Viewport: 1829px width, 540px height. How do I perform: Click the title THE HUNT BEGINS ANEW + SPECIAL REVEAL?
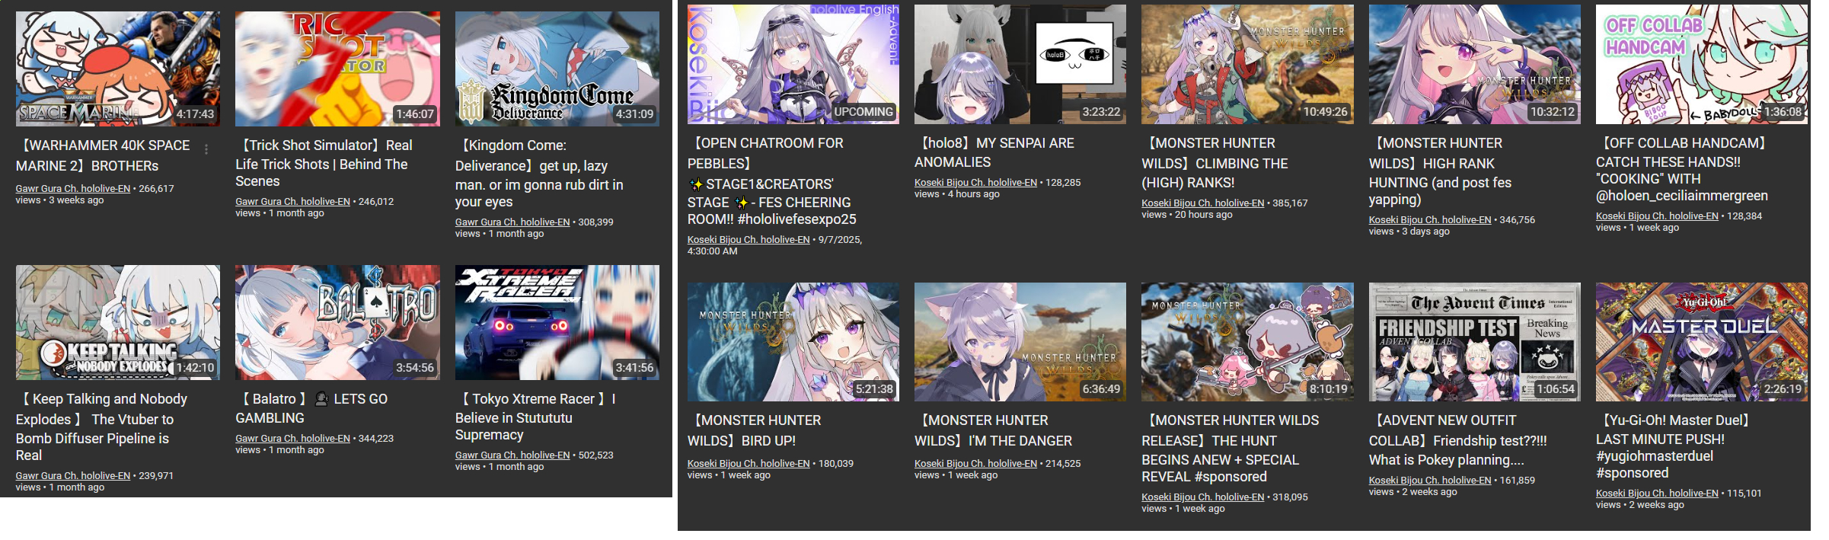(1231, 449)
